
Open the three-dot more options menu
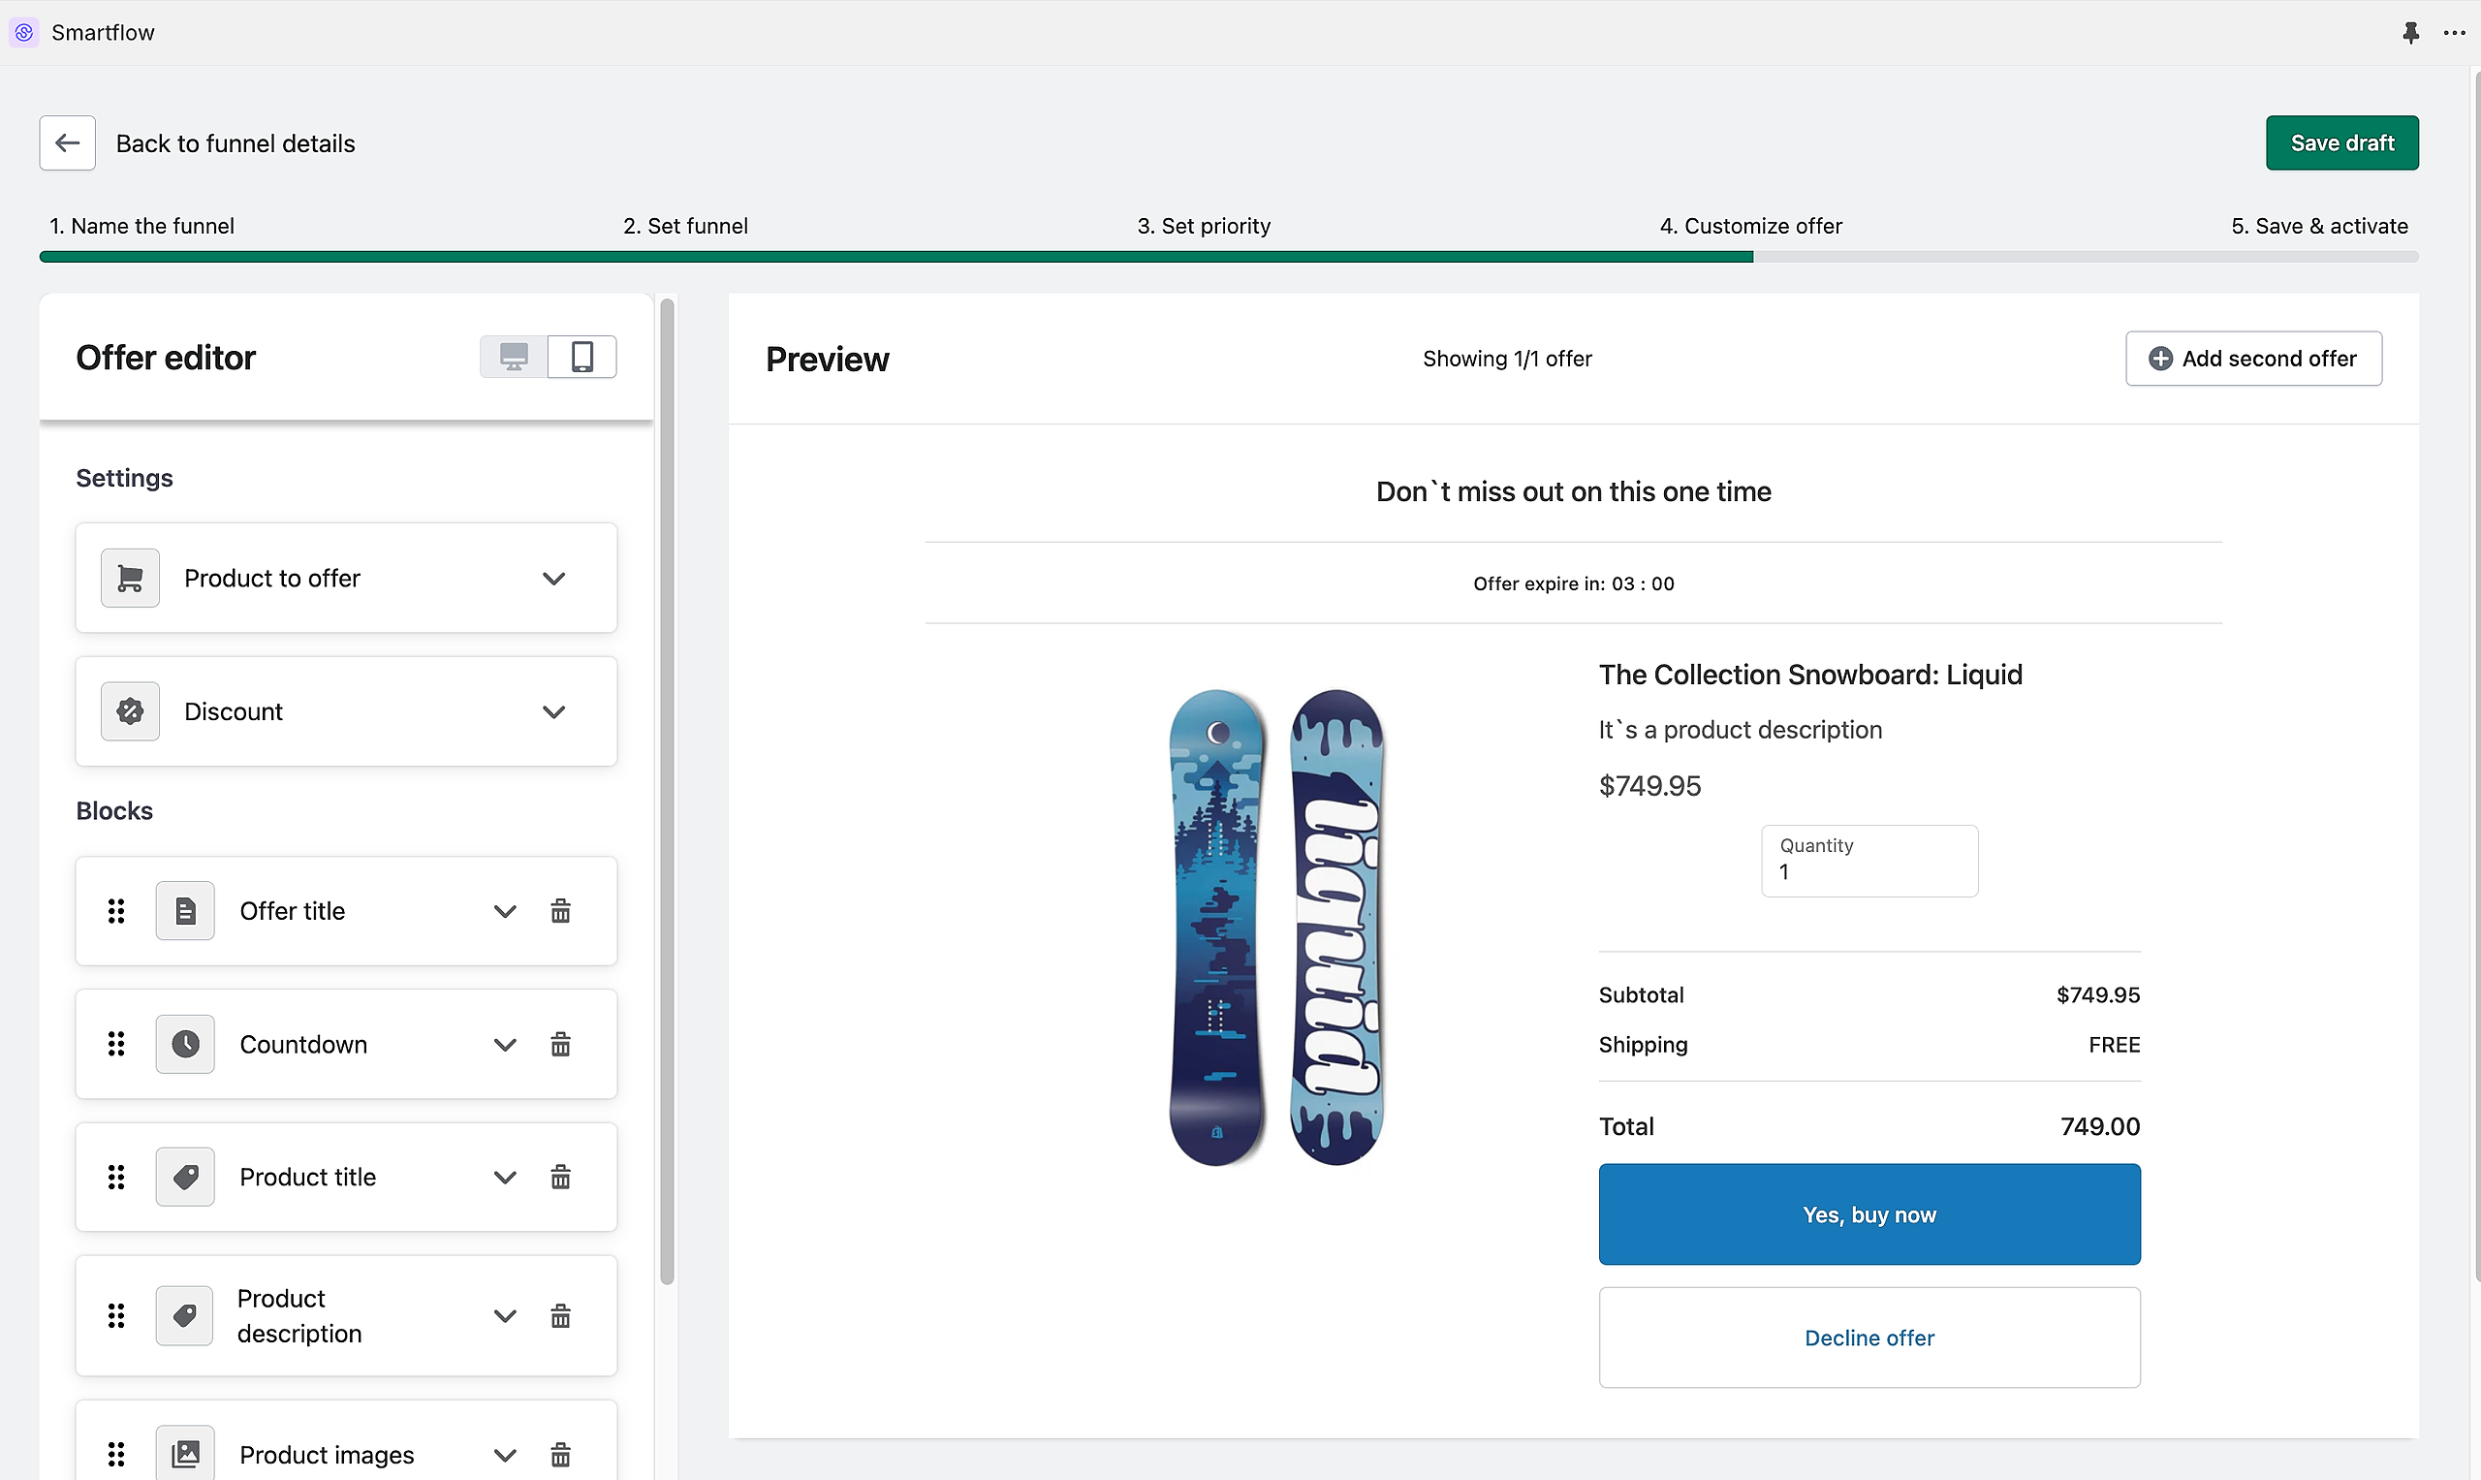pyautogui.click(x=2454, y=33)
